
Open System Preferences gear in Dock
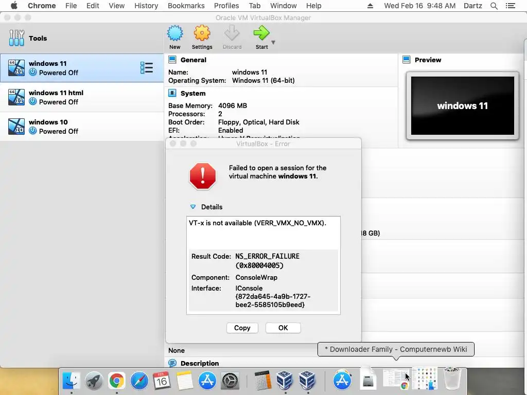(x=230, y=381)
